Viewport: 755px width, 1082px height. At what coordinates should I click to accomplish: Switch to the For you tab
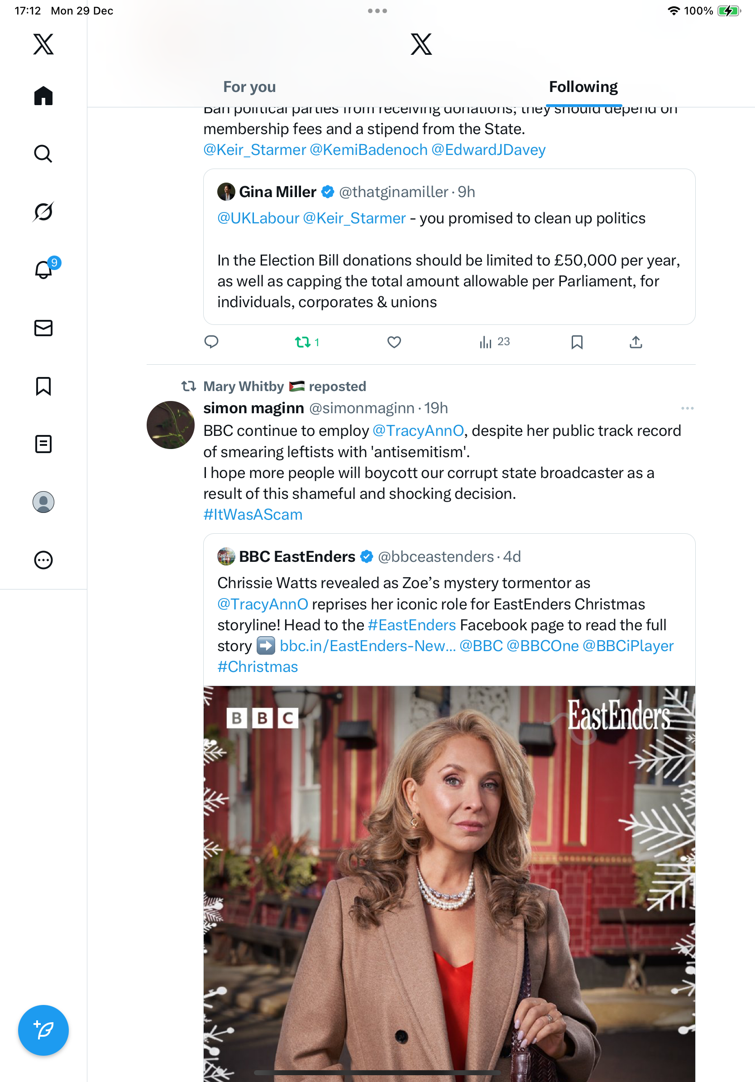[249, 87]
